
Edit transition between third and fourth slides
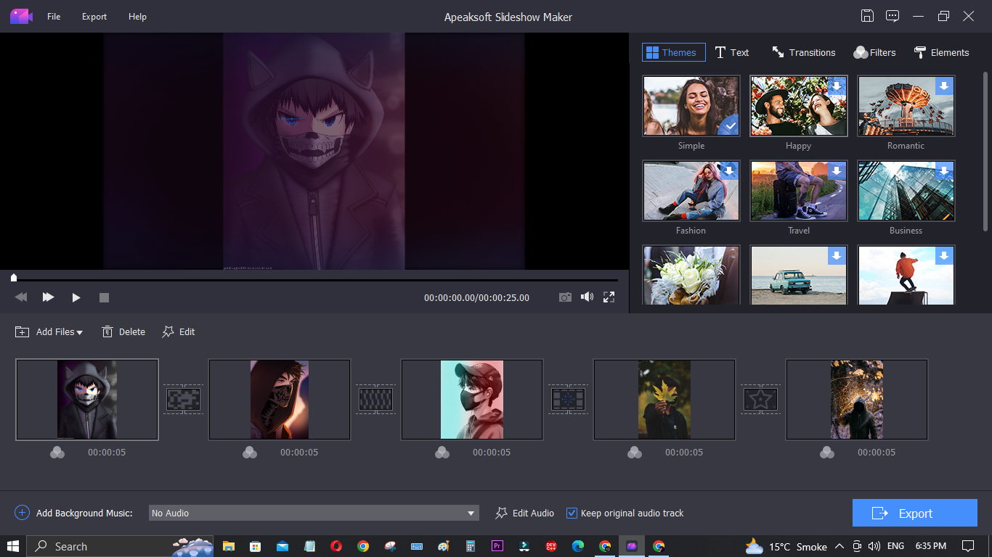[568, 399]
